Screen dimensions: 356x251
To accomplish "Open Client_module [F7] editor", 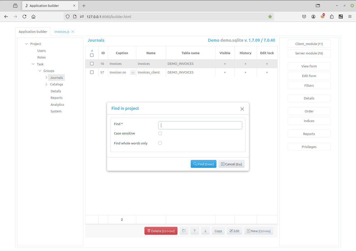I will [309, 44].
